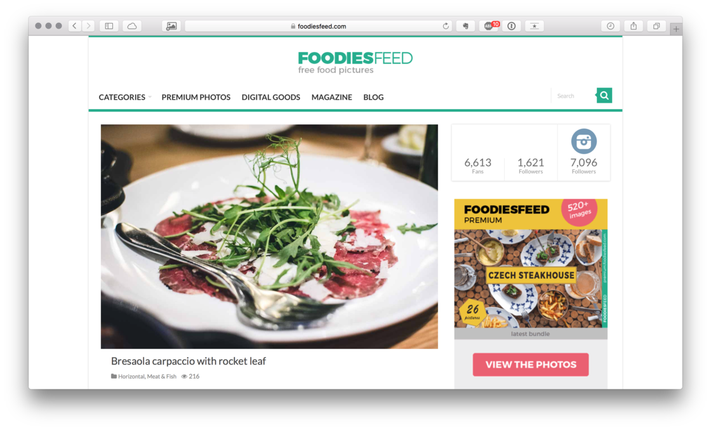Viewport: 711px width, 430px height.
Task: Focus the site Search field
Action: point(574,96)
